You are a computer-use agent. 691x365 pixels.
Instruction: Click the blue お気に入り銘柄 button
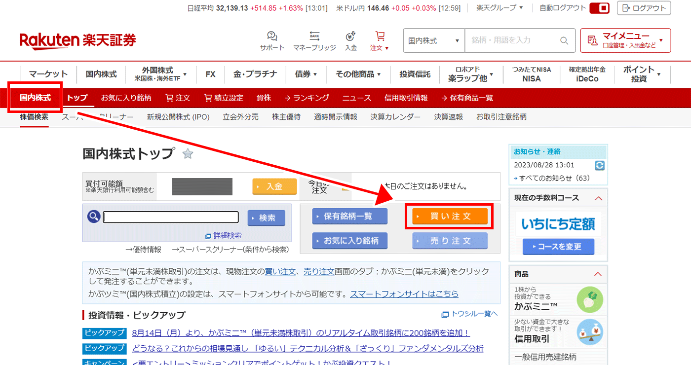(x=350, y=241)
